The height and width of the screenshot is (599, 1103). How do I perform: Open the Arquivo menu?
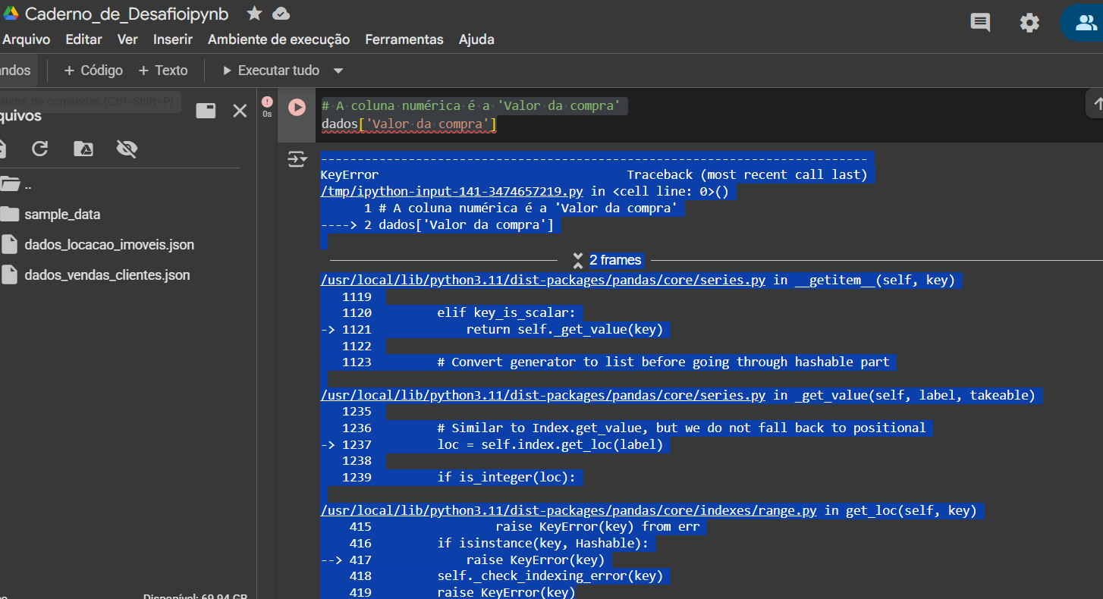27,39
